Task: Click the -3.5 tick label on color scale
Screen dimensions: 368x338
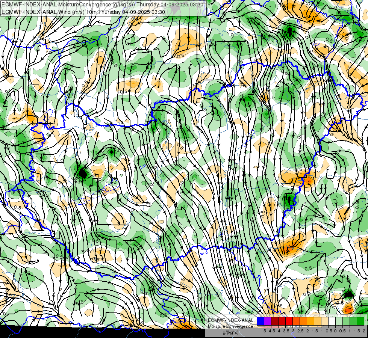Action: (x=285, y=331)
